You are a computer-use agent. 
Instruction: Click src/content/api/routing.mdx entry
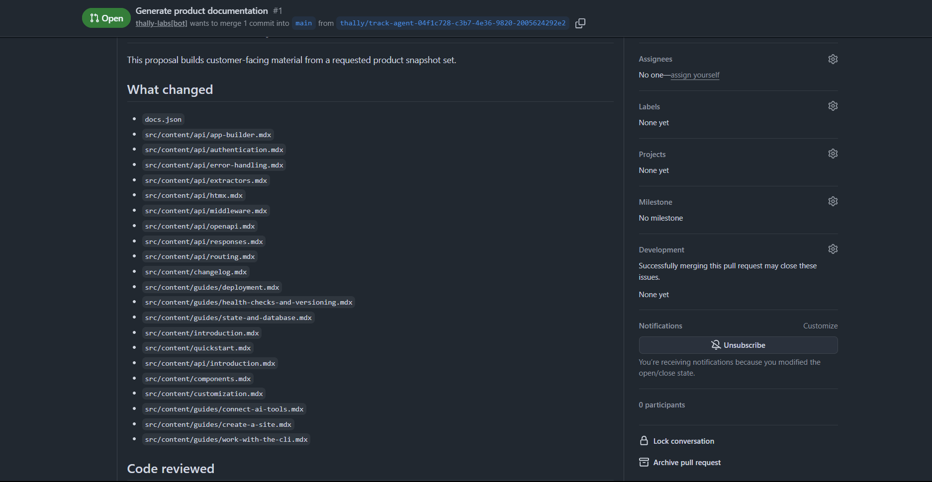pos(200,256)
